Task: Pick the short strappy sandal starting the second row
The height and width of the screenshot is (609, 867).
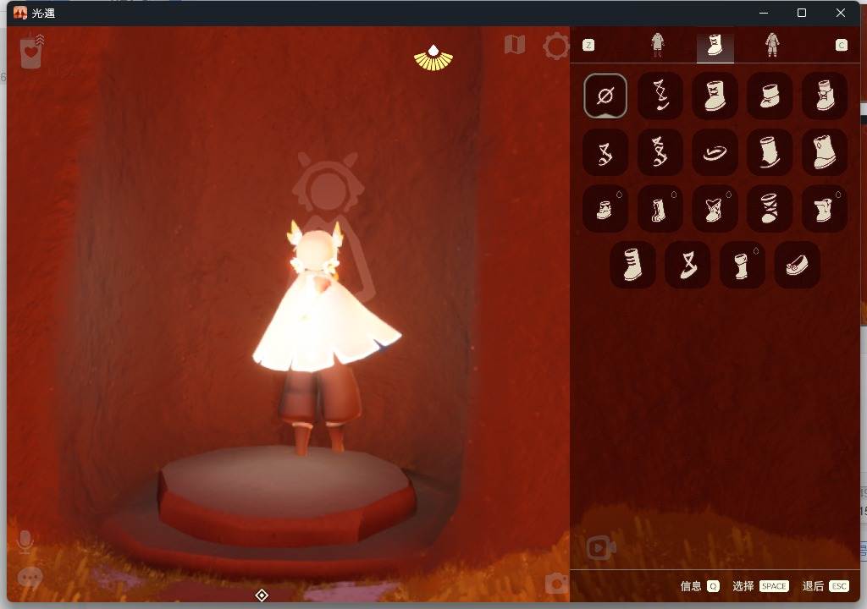Action: tap(605, 152)
